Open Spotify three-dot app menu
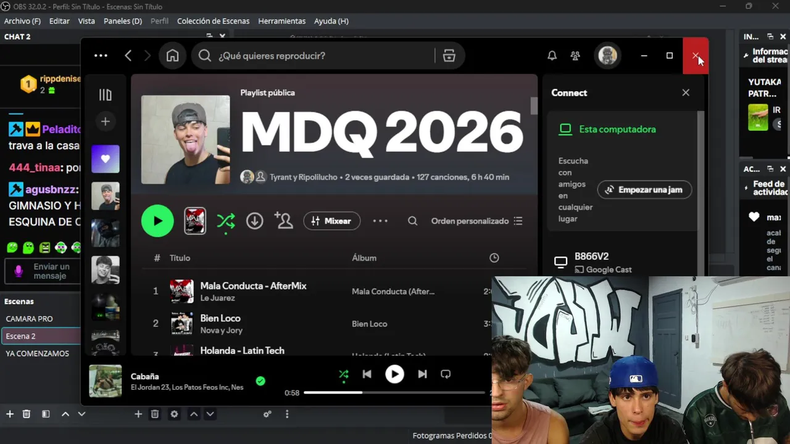Viewport: 790px width, 444px height. coord(101,55)
